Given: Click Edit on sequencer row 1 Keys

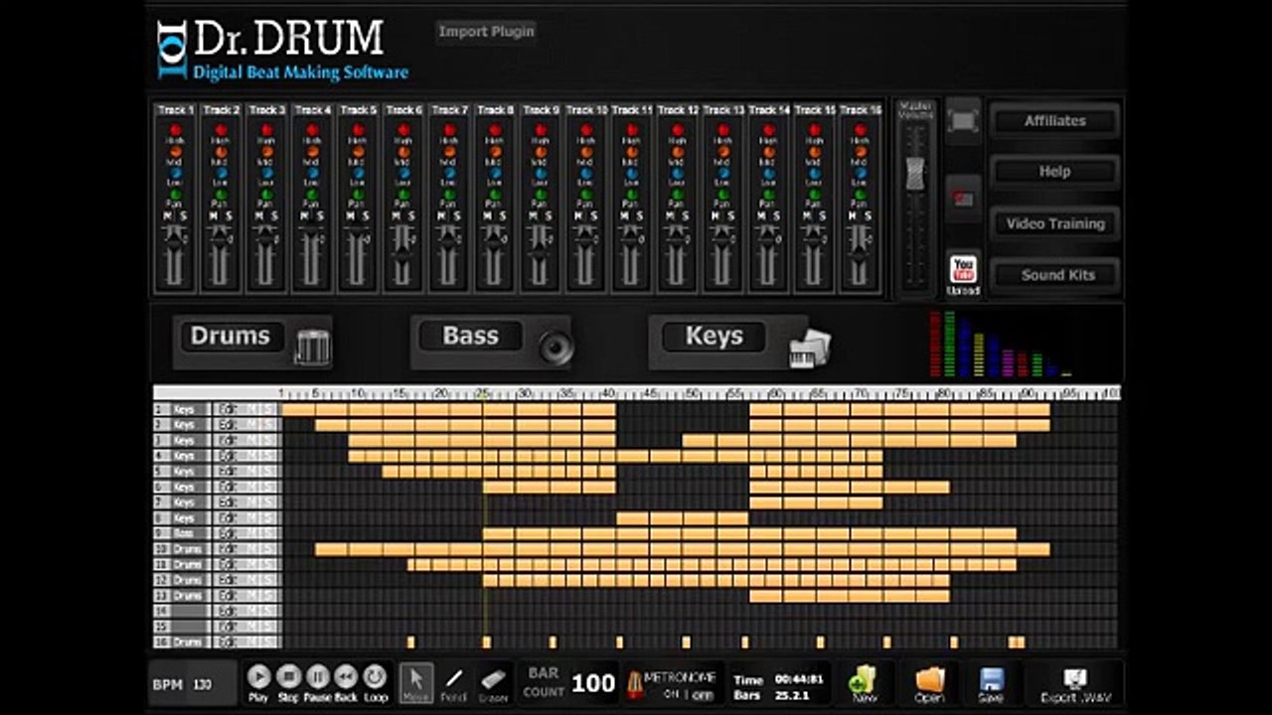Looking at the screenshot, I should [228, 409].
